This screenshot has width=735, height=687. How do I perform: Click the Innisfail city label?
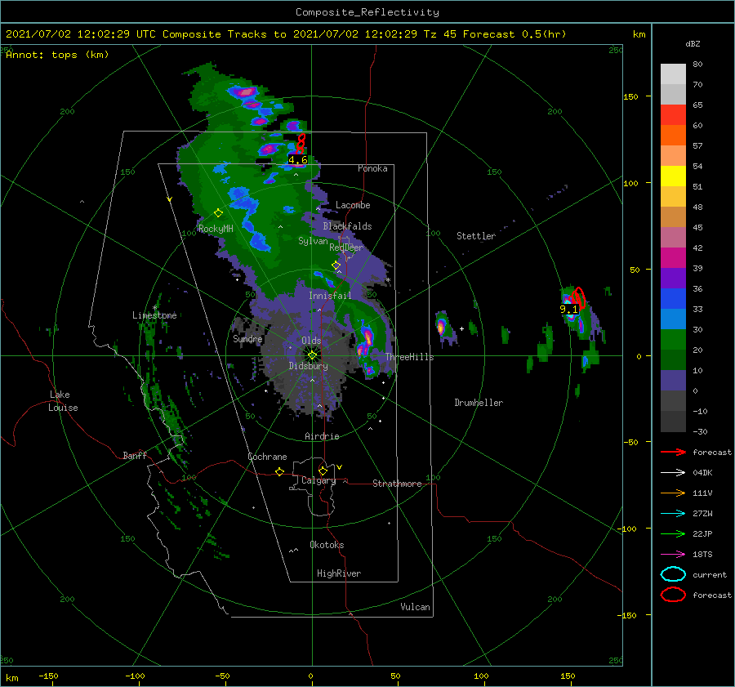click(330, 296)
